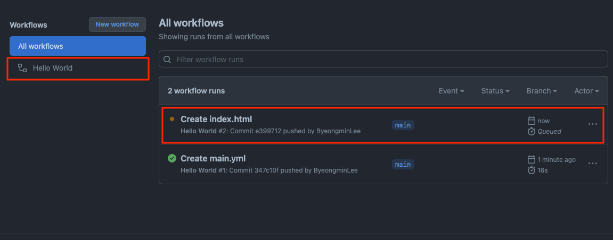The height and width of the screenshot is (240, 613).
Task: Select All workflows in the sidebar
Action: [78, 46]
